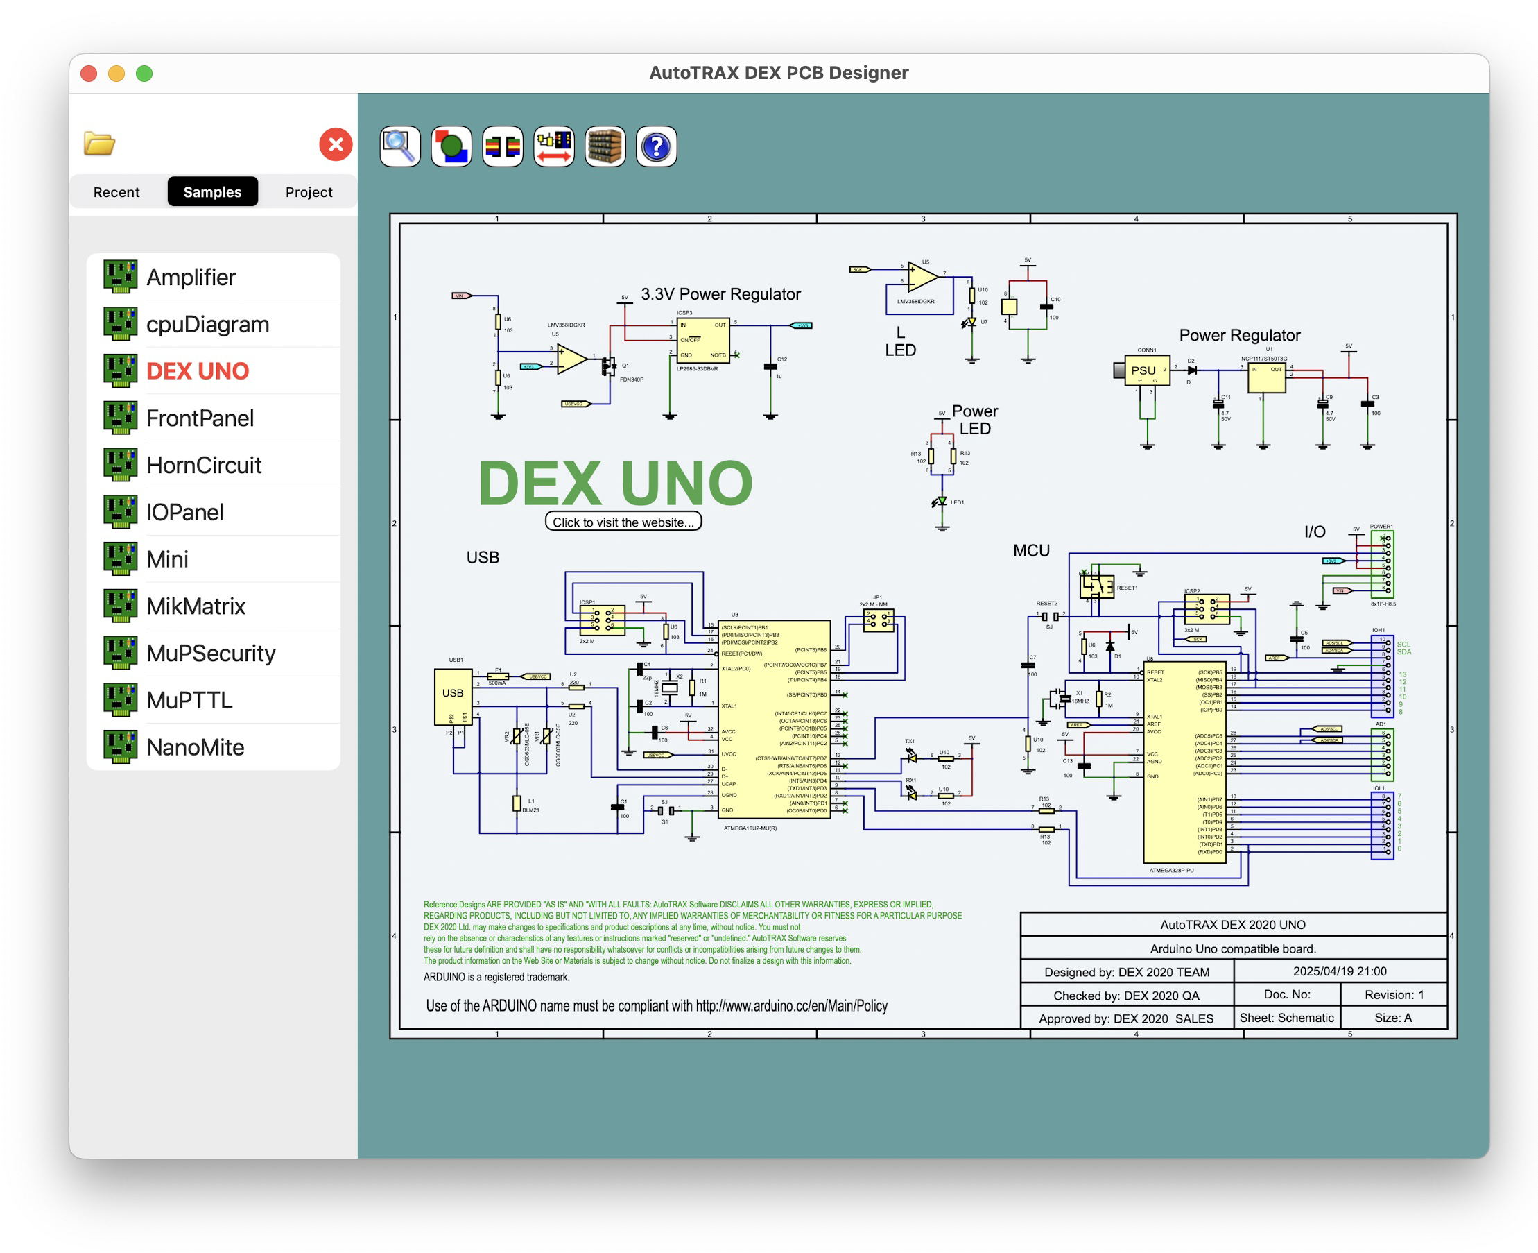Click the component with red arrow toolbar icon
Image resolution: width=1538 pixels, height=1253 pixels.
(554, 146)
